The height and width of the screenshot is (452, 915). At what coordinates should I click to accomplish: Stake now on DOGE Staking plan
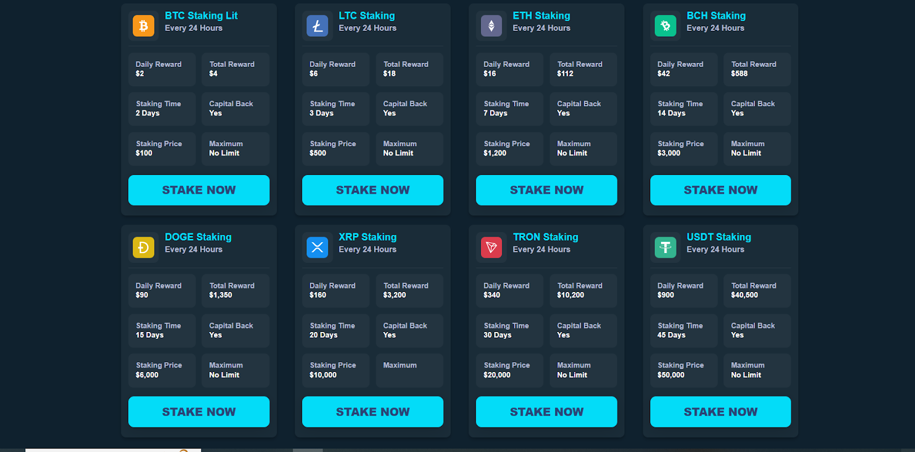click(x=198, y=411)
